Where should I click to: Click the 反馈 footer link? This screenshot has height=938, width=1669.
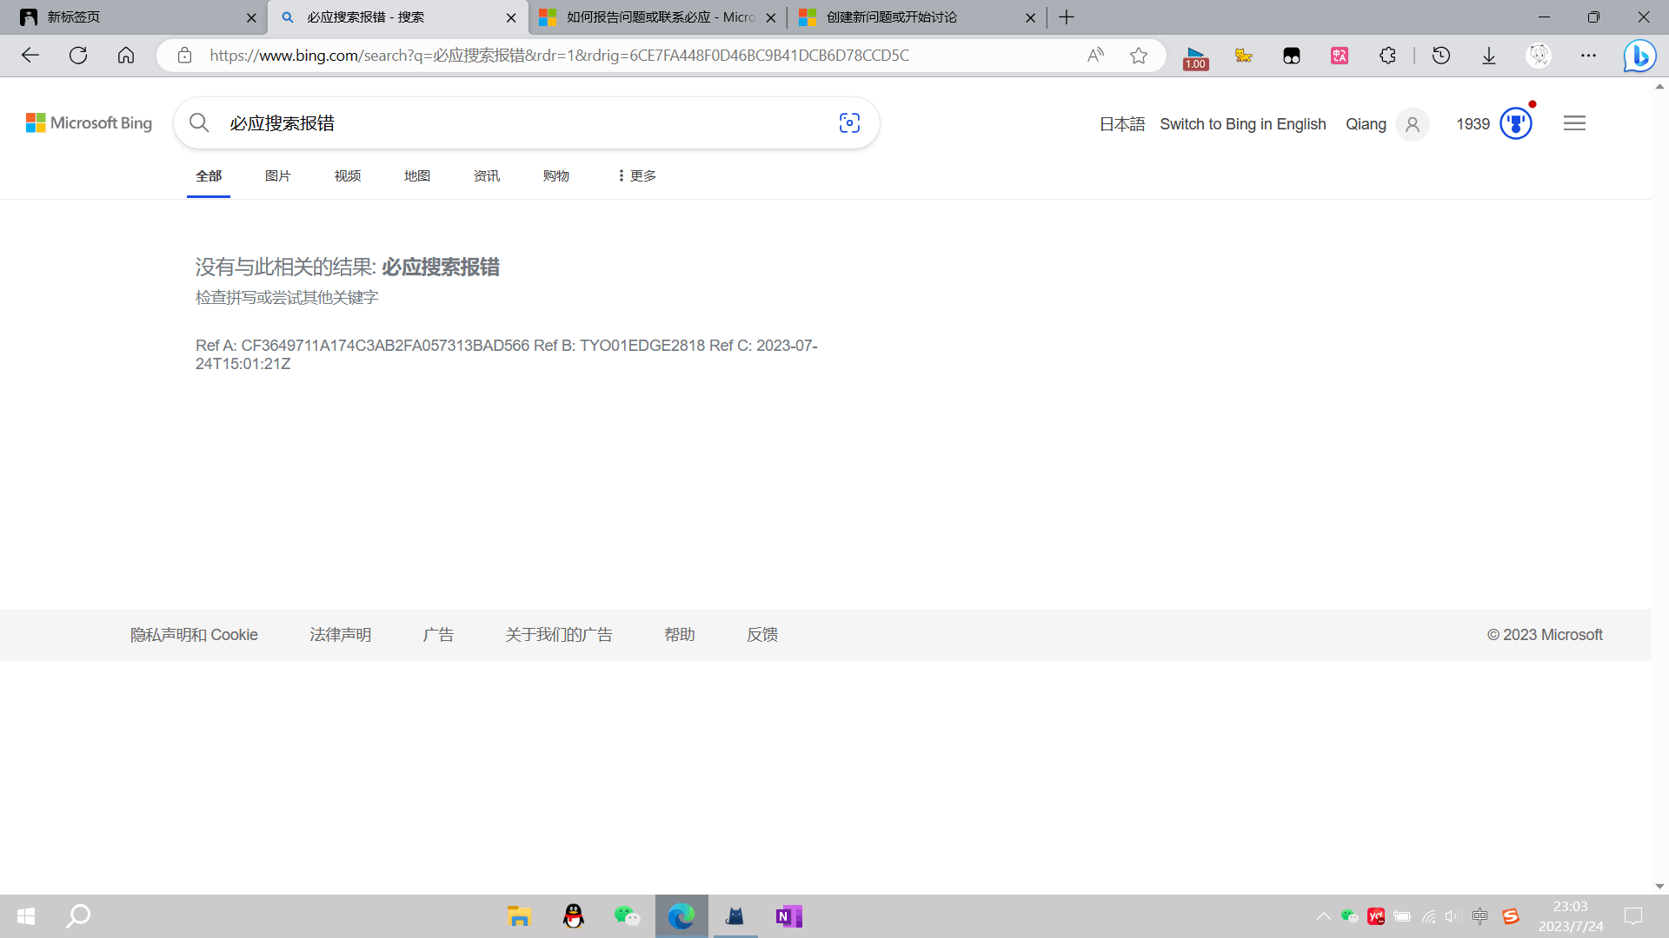point(762,635)
